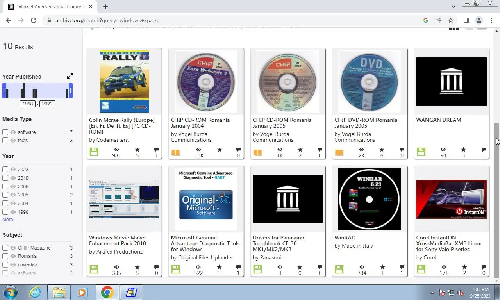Show only 2009 results via eye icon

(13, 187)
